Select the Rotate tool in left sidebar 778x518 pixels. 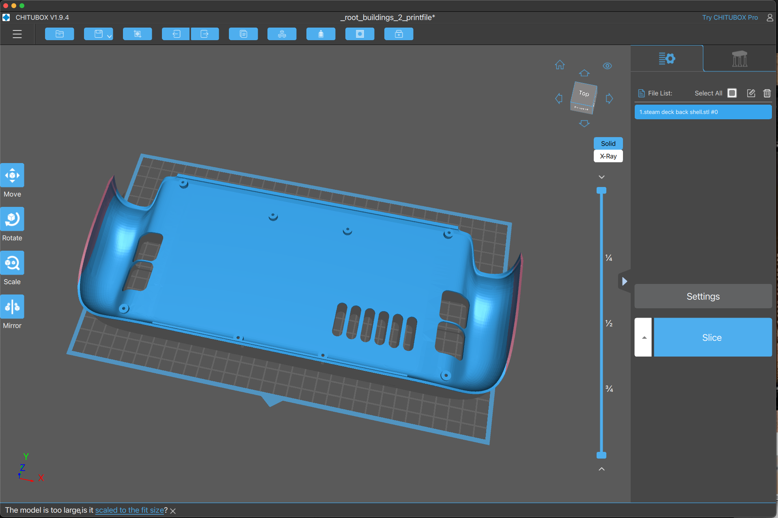tap(12, 219)
